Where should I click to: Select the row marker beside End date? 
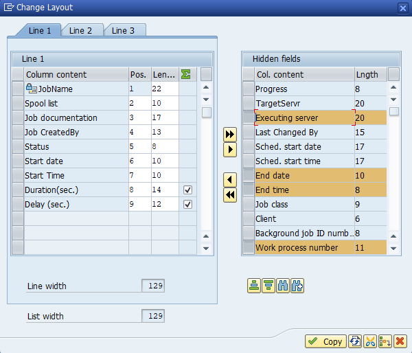pos(249,176)
